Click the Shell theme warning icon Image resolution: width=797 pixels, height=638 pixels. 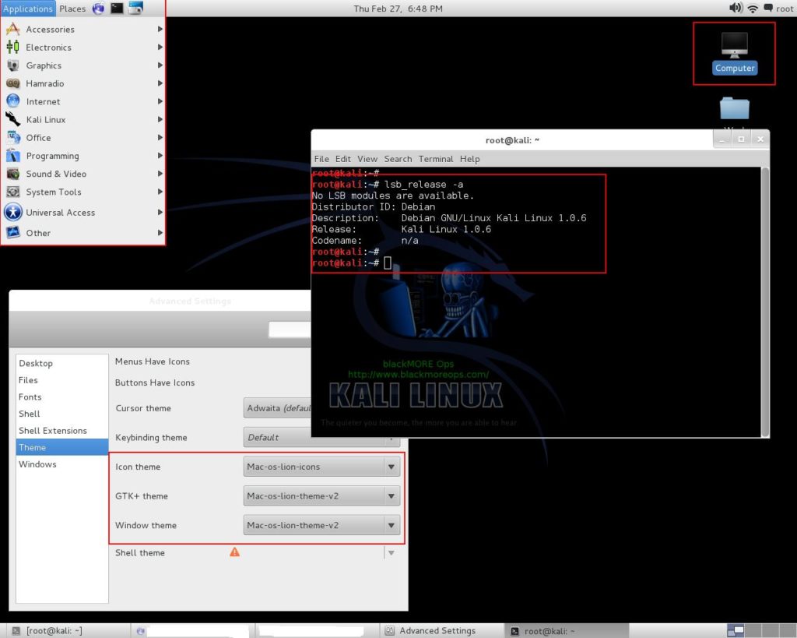(234, 552)
